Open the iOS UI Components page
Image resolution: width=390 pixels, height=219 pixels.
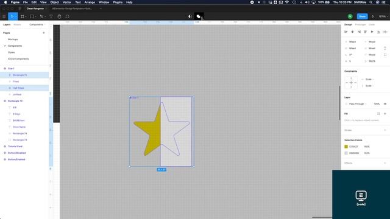[18, 59]
